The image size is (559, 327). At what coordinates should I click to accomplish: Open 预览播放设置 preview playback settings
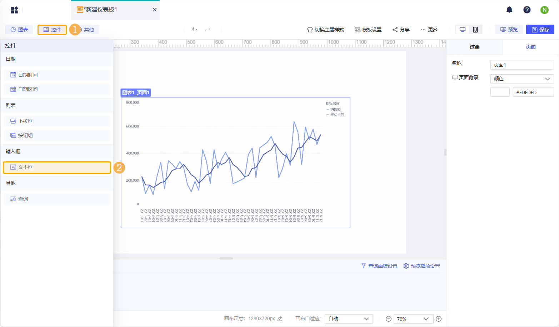point(421,266)
